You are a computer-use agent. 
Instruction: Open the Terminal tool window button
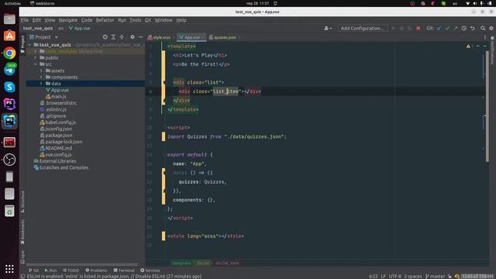[124, 270]
